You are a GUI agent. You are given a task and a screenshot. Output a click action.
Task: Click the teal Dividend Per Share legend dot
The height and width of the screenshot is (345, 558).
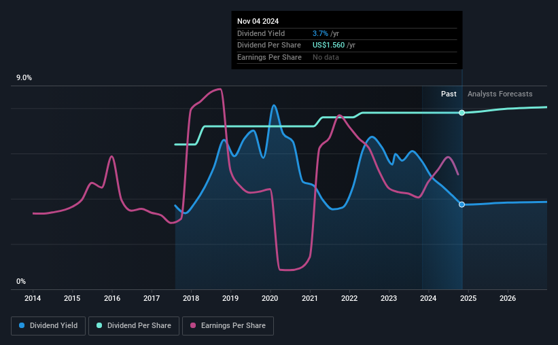click(x=99, y=325)
